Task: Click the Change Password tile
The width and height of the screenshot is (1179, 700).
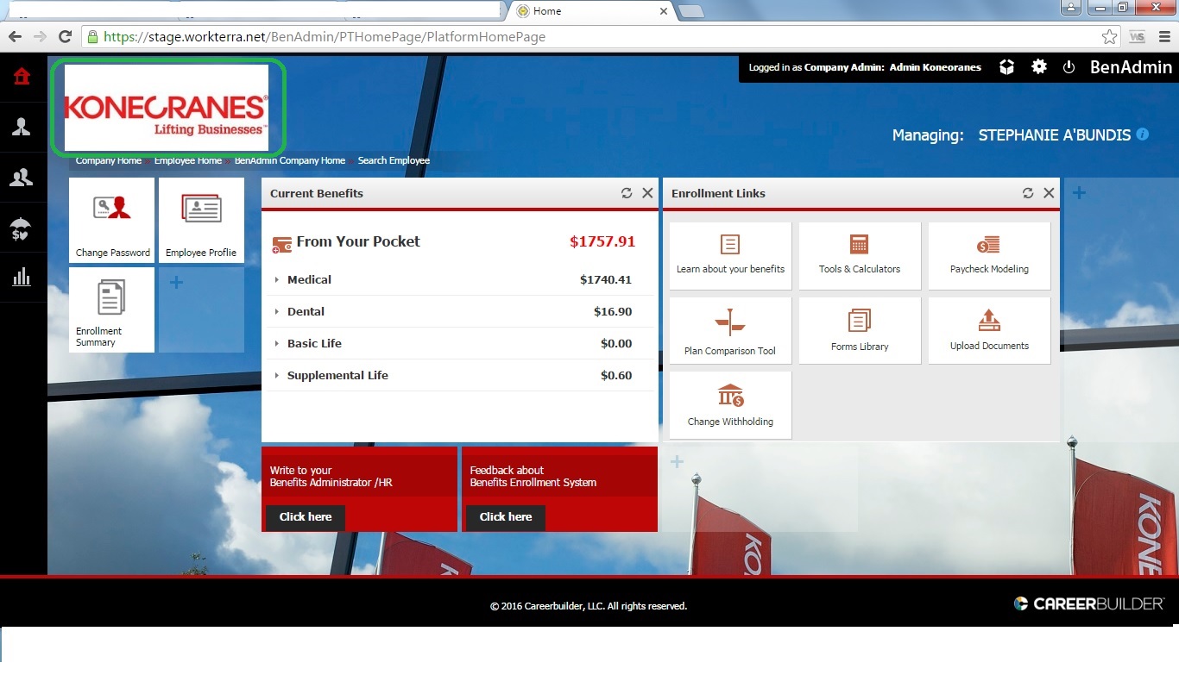Action: point(112,220)
